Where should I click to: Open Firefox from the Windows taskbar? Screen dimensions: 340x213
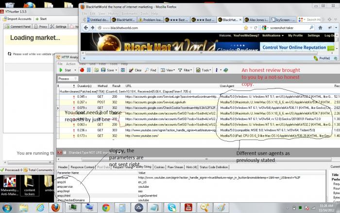click(x=55, y=208)
